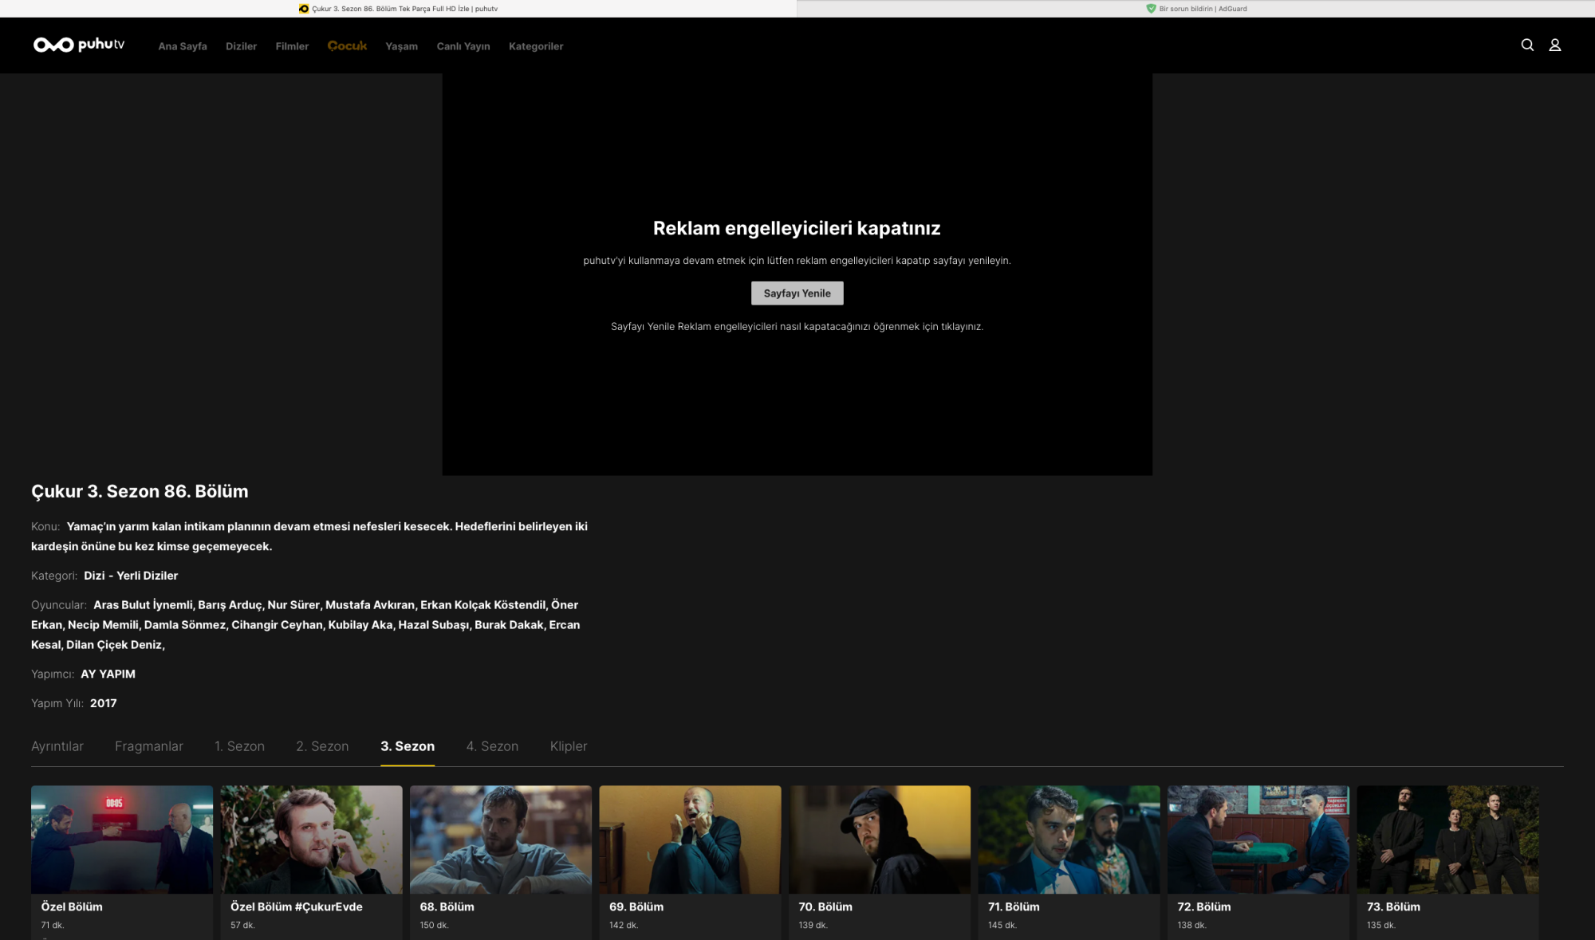Open the Çocuk section
Screen dimensions: 1595x940
(347, 46)
